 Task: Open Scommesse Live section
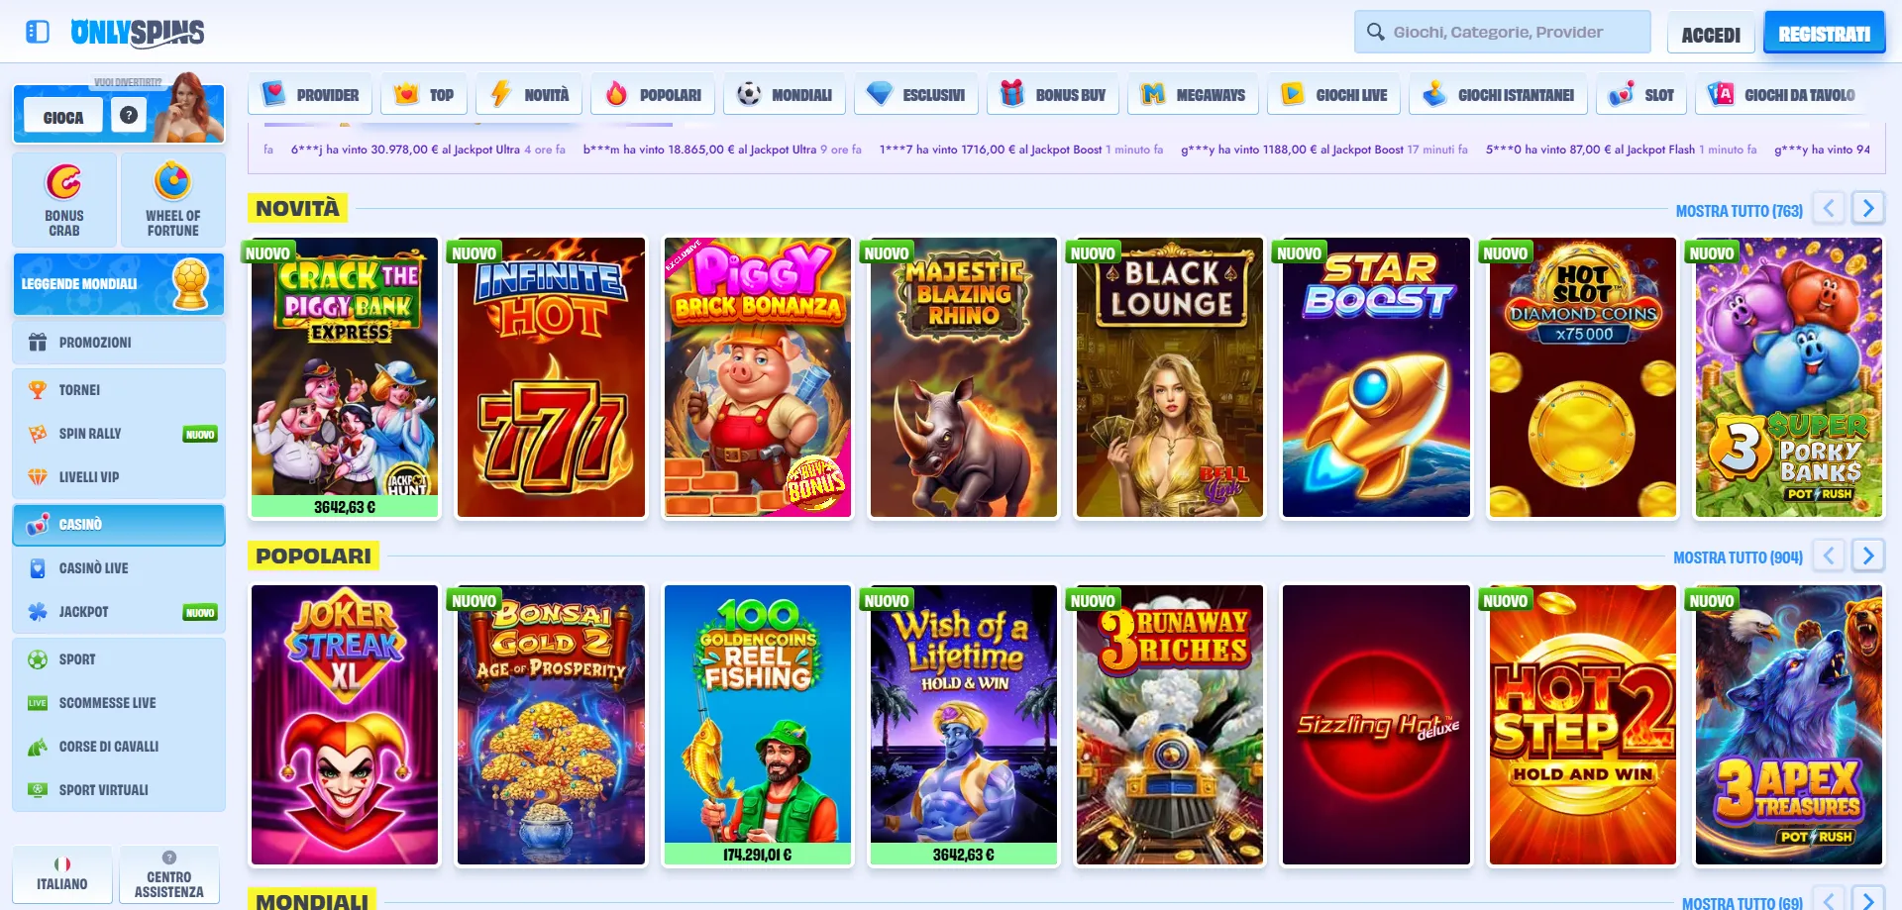coord(119,703)
